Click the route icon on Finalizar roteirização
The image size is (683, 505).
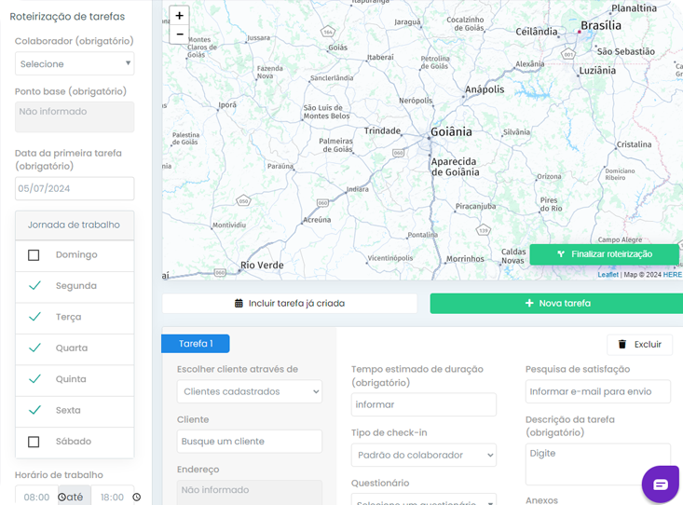[x=561, y=254]
